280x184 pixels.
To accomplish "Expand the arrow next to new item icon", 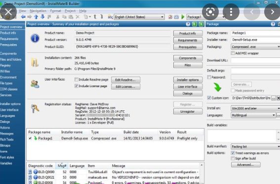I will tap(90, 17).
